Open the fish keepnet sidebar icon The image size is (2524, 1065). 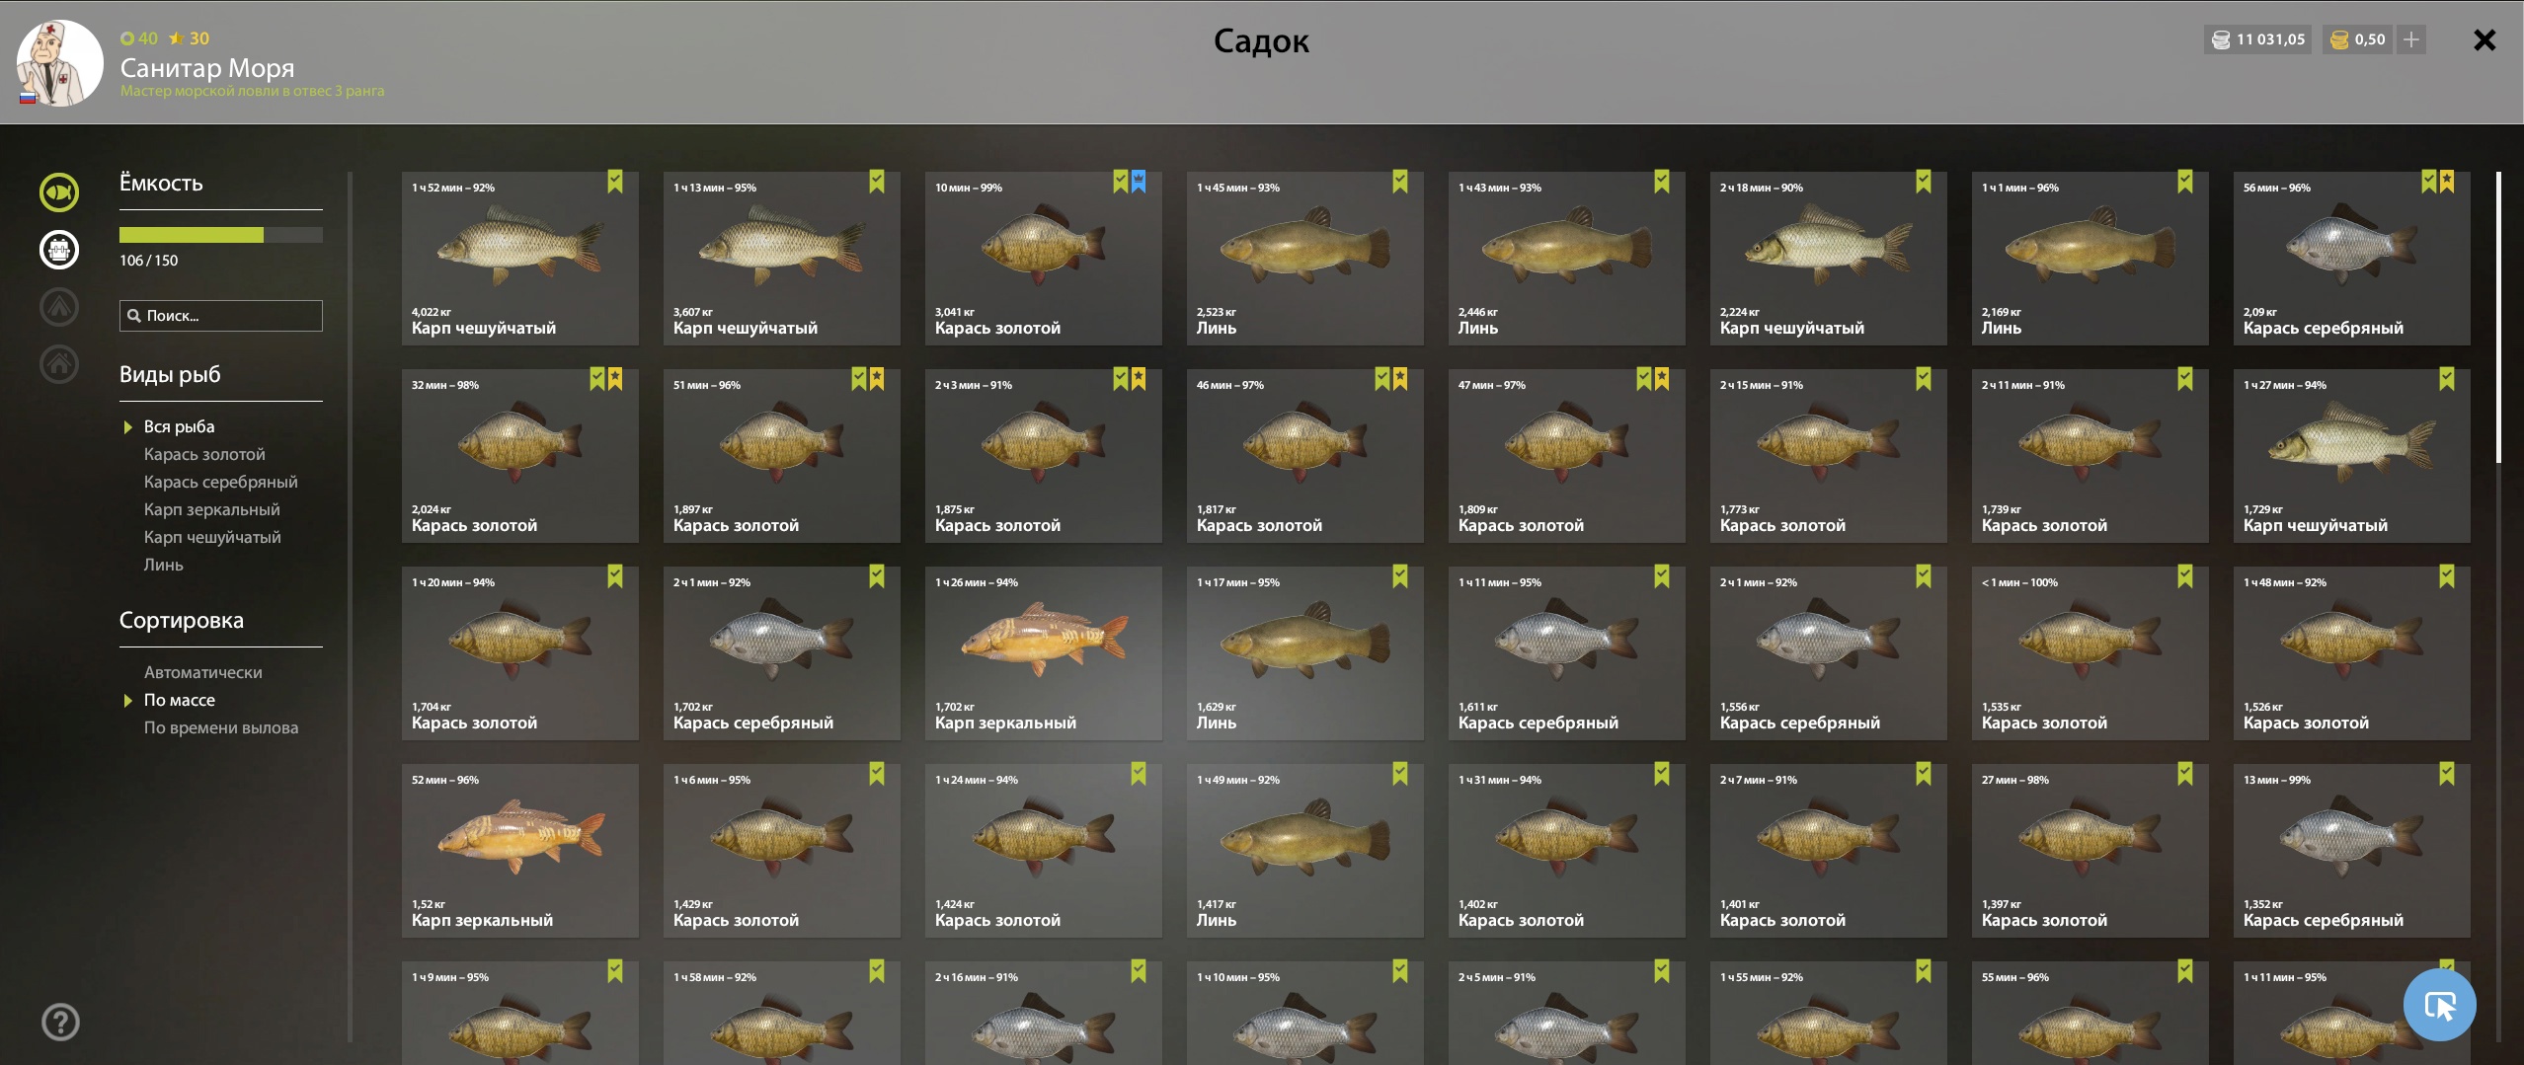pyautogui.click(x=59, y=192)
